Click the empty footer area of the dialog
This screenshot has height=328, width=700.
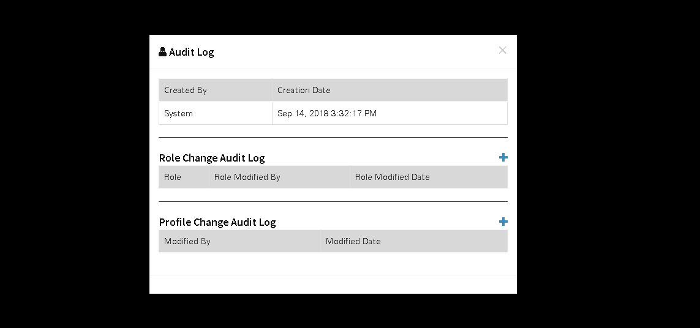click(333, 285)
